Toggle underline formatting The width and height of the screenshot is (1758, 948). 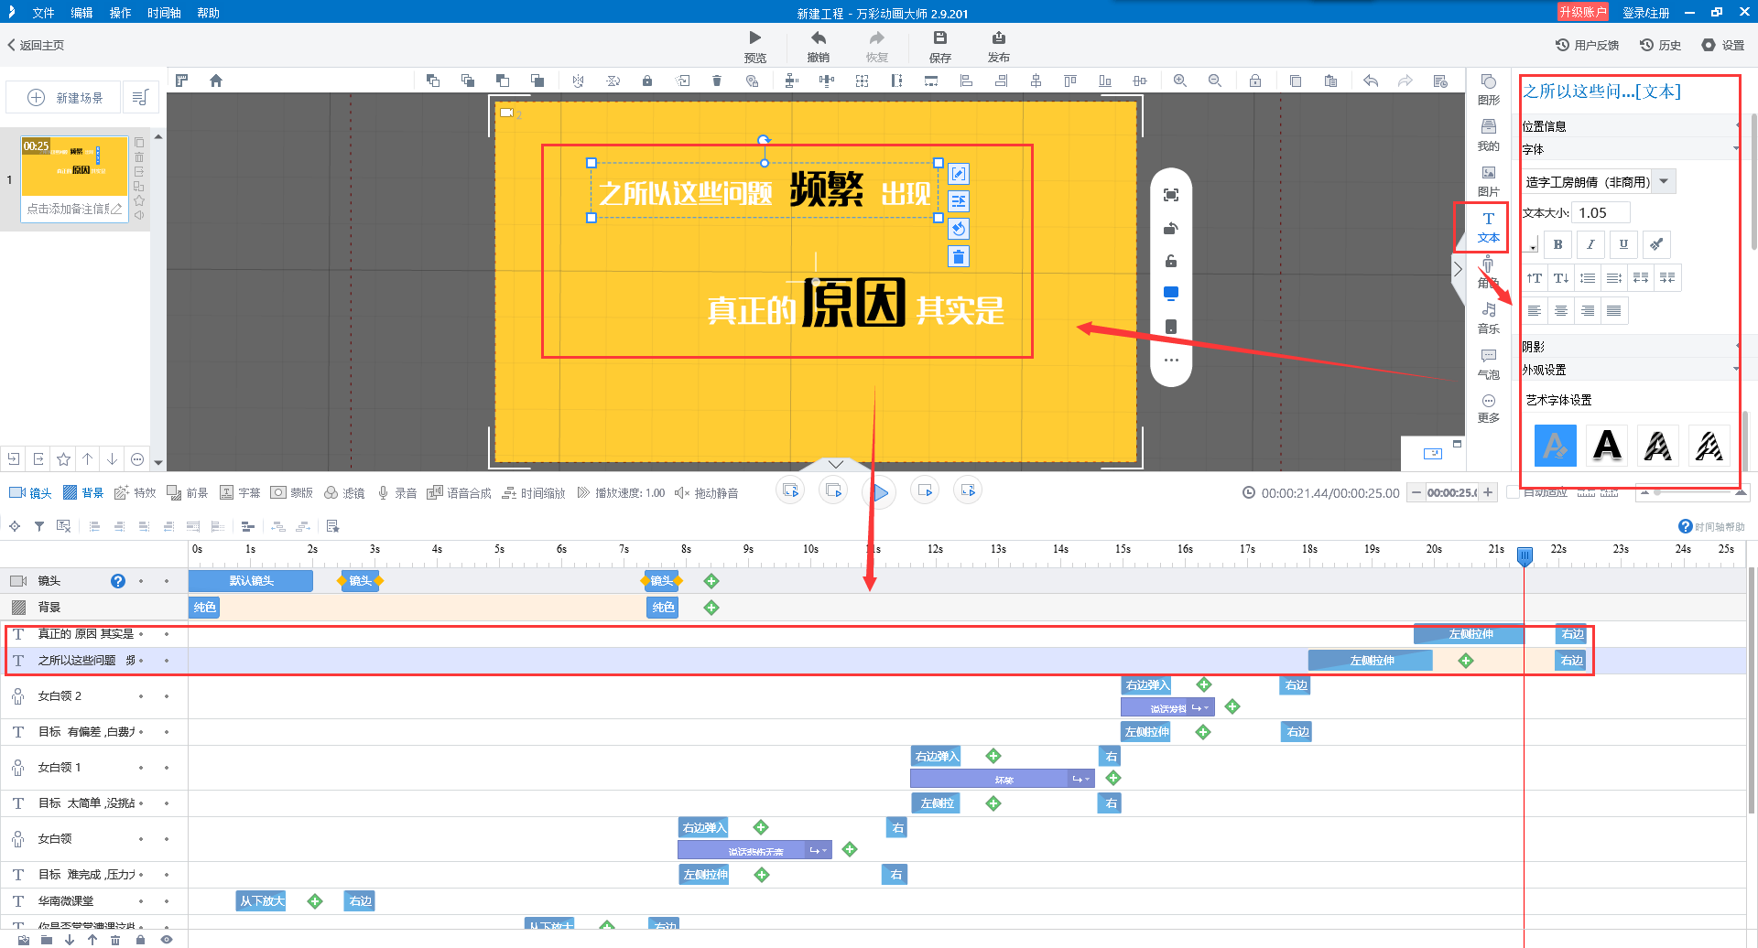click(x=1623, y=244)
